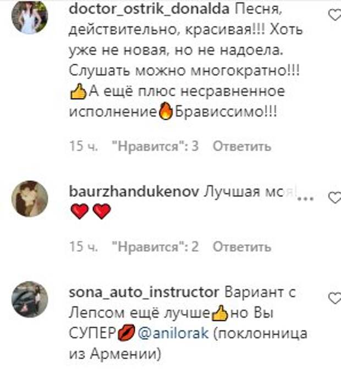Click Ответить under doctor_ostrik_donalda's comment
Screen dimensions: 341x376
242,146
